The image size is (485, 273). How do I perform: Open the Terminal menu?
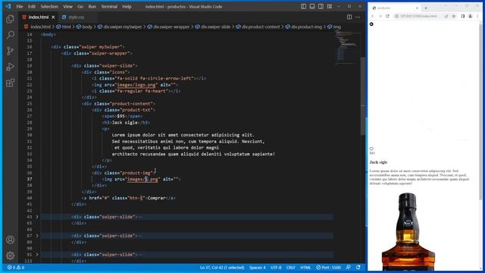click(x=109, y=7)
